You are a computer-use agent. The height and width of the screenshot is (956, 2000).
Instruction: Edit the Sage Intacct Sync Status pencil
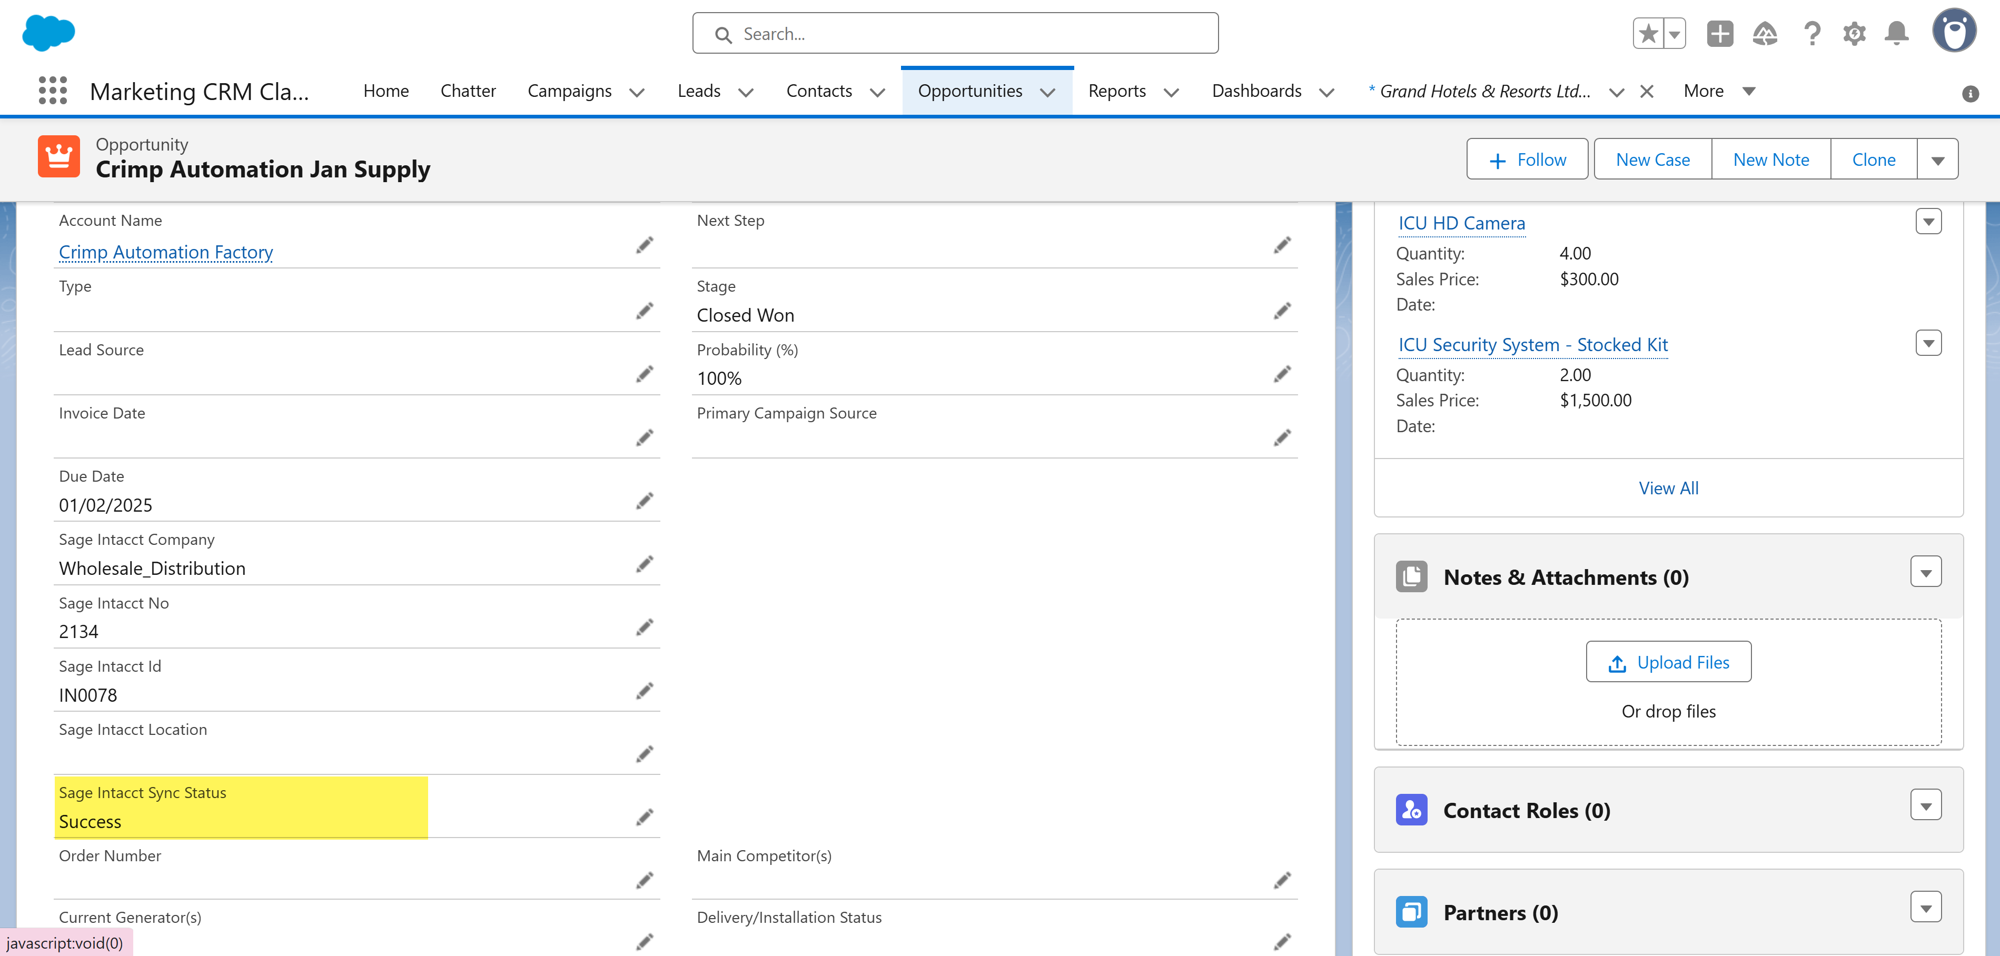pos(645,817)
